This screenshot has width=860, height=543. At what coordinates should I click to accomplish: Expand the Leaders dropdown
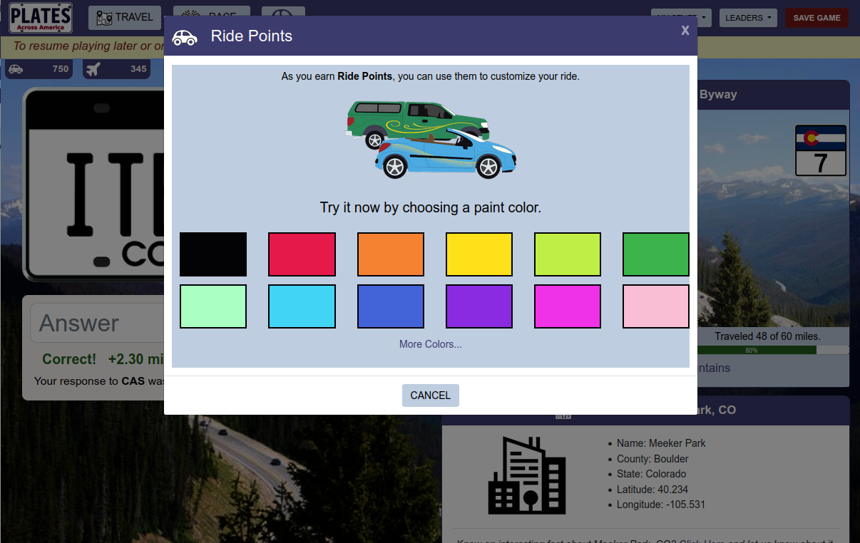(747, 18)
